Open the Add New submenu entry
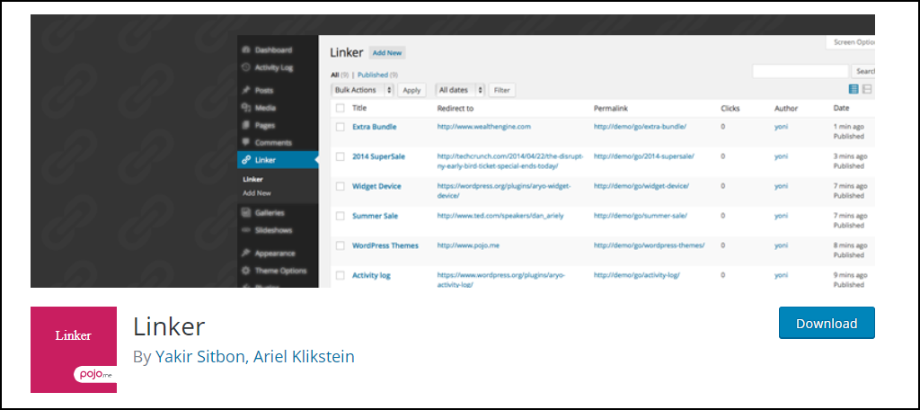The width and height of the screenshot is (920, 410). 257,193
